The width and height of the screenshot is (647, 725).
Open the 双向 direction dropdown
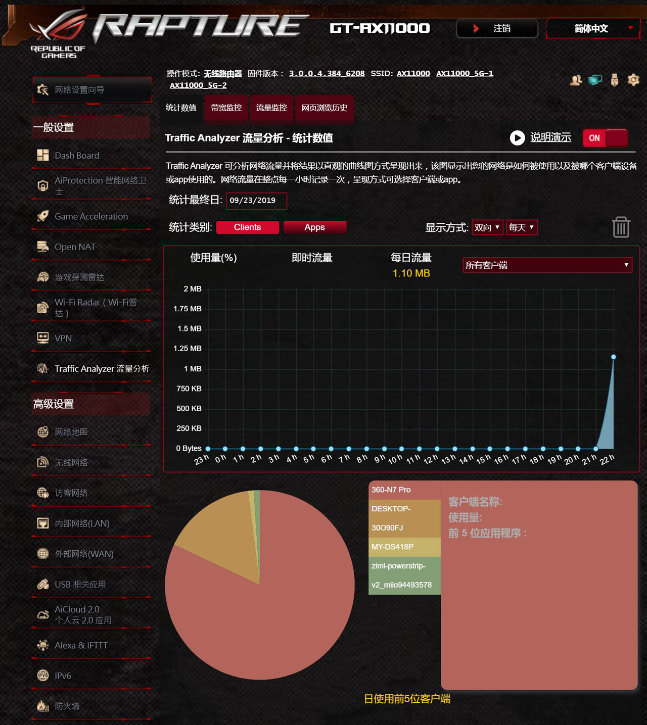pyautogui.click(x=487, y=227)
